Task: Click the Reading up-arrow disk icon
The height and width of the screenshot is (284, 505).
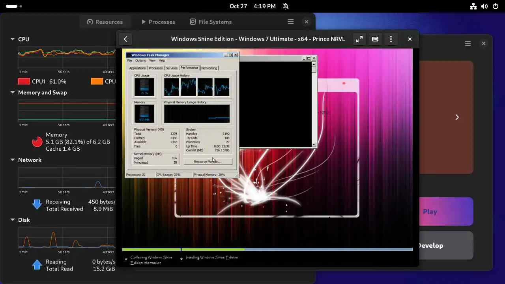Action: (37, 264)
